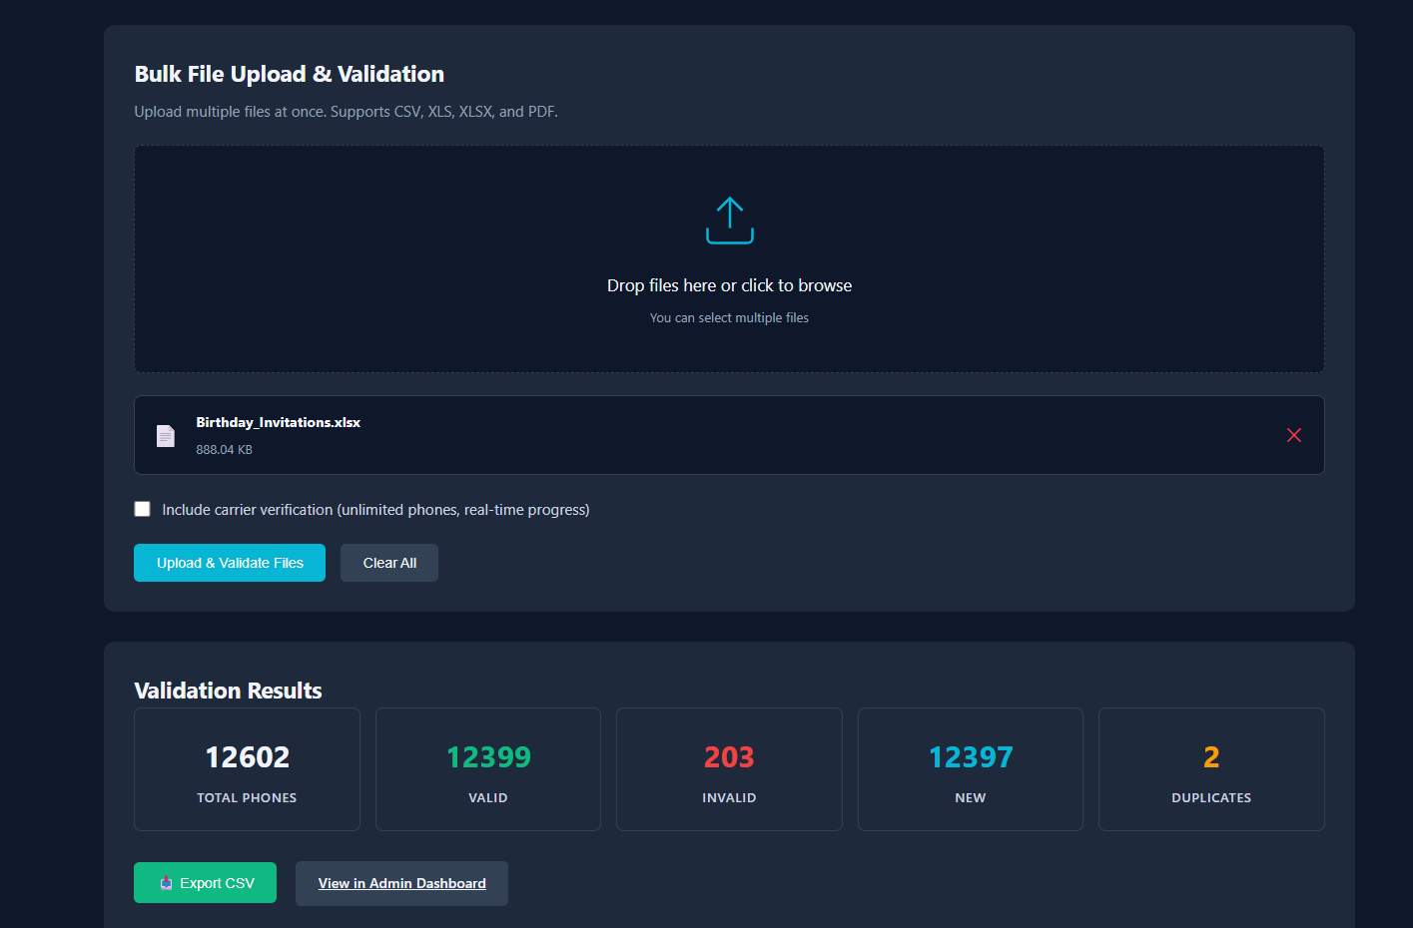Viewport: 1413px width, 928px height.
Task: Click the 'You can select multiple files' hint
Action: [x=729, y=318]
